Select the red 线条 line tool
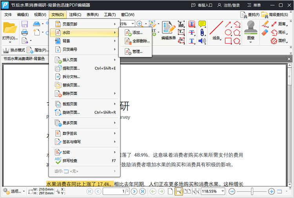 [216, 30]
